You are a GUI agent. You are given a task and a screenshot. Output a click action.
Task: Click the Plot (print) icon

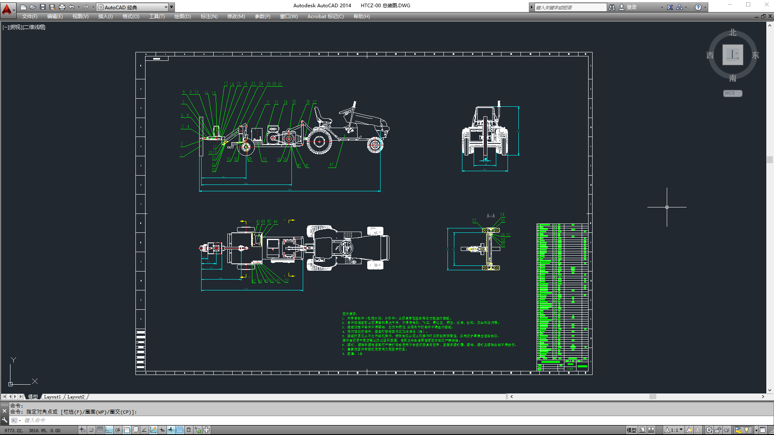[62, 7]
